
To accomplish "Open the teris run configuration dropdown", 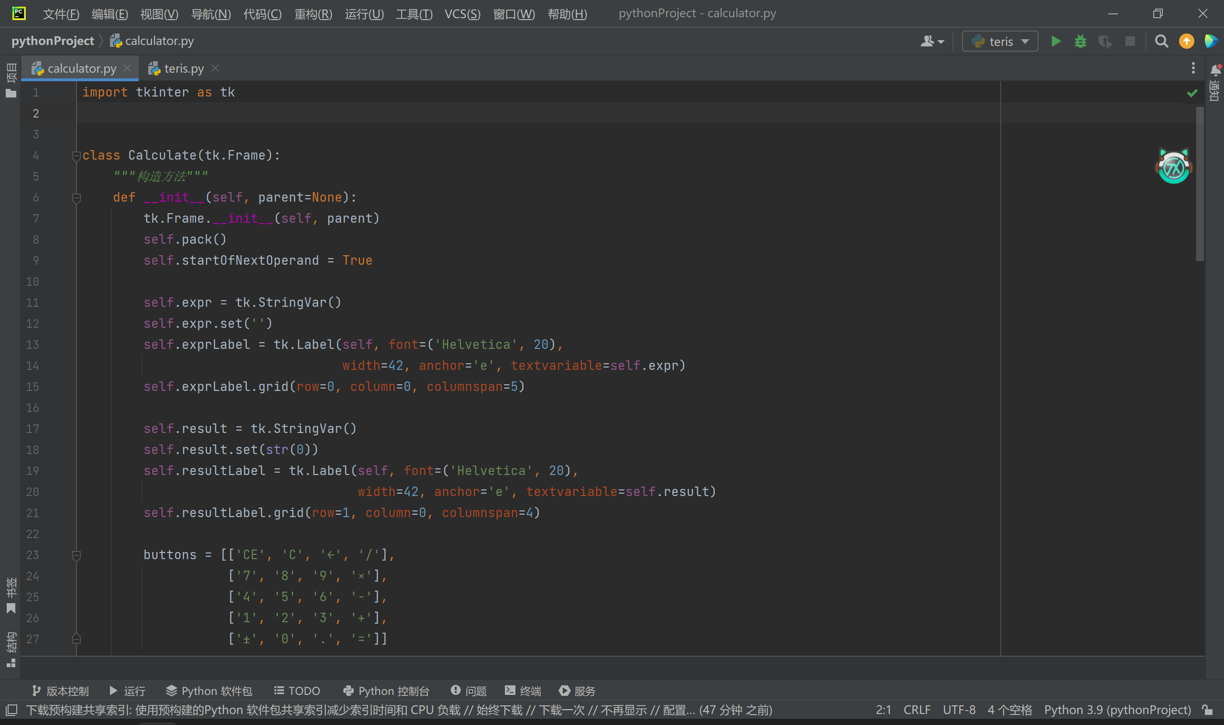I will pyautogui.click(x=1000, y=42).
